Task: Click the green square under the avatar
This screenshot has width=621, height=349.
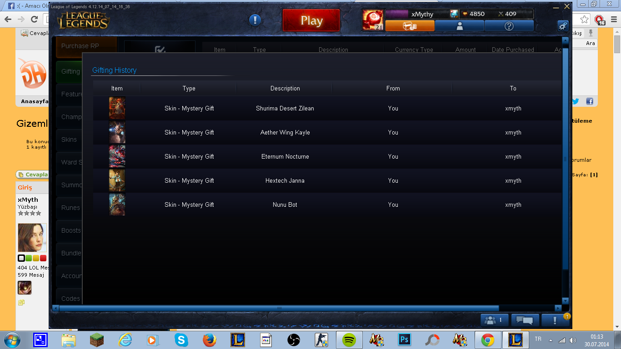Action: coord(29,258)
